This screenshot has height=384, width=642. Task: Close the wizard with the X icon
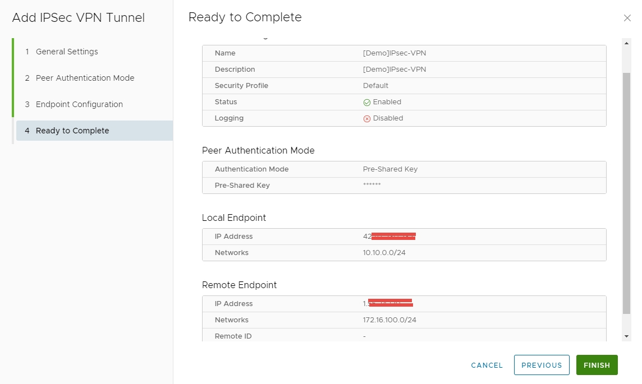click(x=627, y=18)
